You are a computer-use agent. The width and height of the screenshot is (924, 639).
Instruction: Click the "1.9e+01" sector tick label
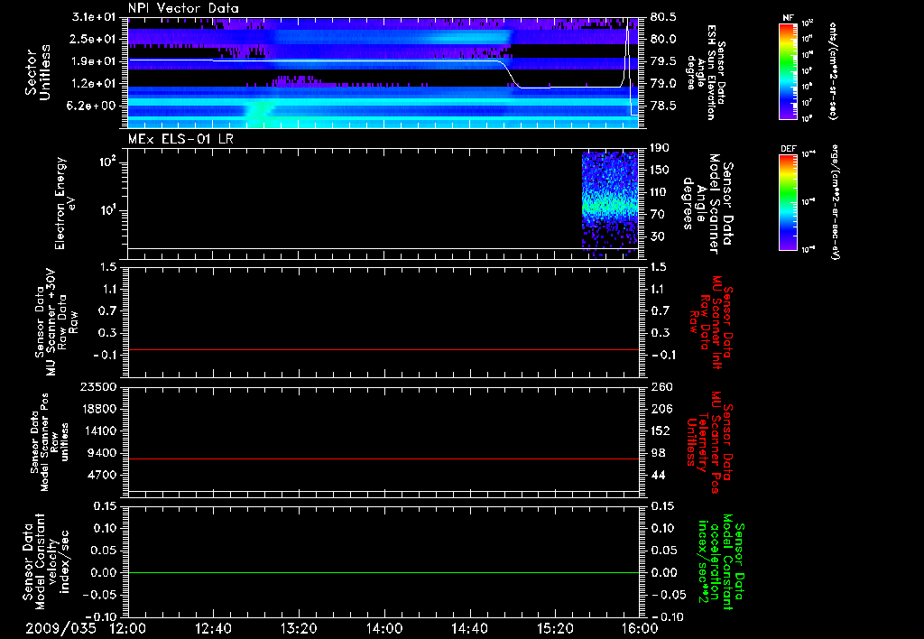pos(94,61)
